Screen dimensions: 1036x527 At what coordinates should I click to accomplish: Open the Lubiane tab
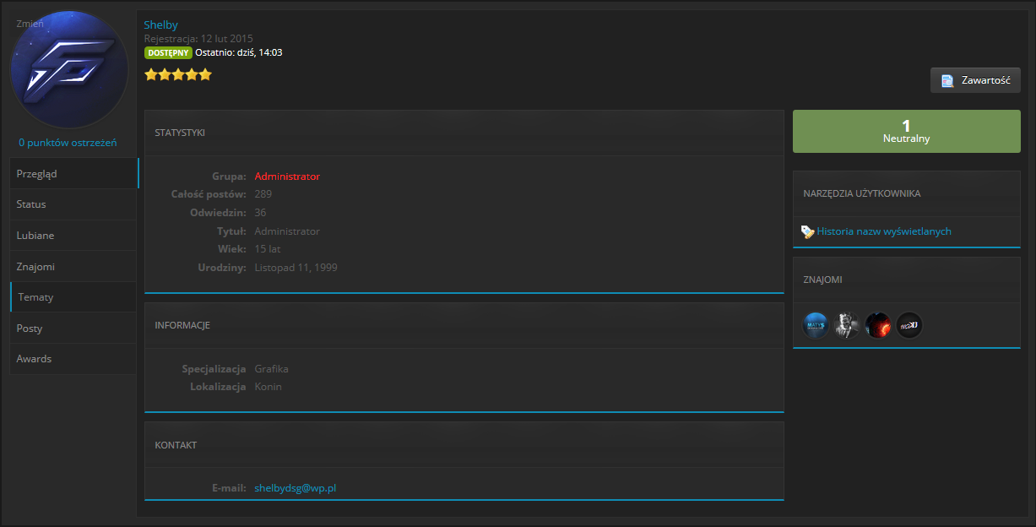(73, 236)
